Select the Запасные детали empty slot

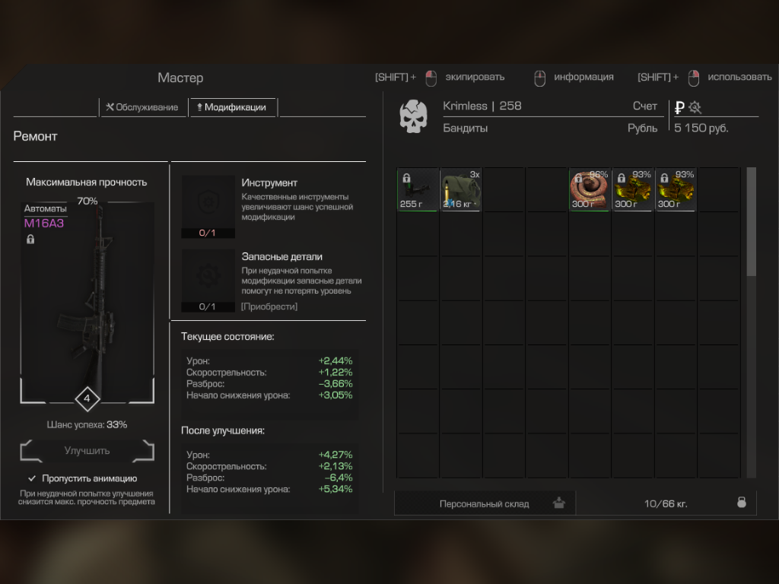point(208,281)
